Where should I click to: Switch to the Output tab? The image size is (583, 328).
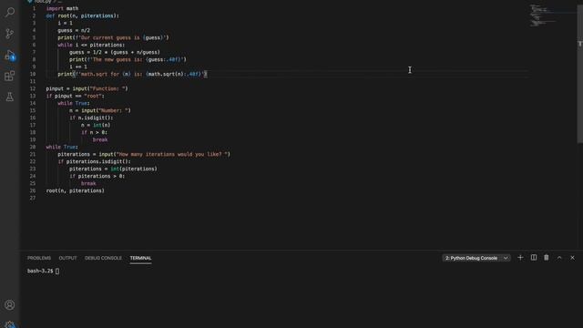point(67,258)
